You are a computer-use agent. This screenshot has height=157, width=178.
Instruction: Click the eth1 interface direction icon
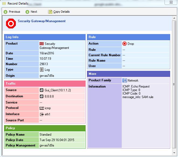point(41,114)
